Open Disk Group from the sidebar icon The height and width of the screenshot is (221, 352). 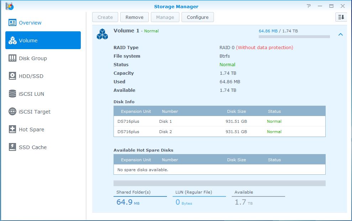(12, 58)
